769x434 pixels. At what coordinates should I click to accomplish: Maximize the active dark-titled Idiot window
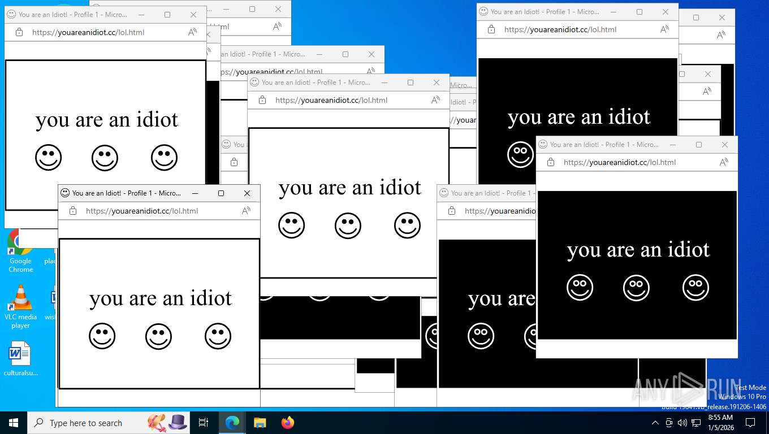(x=221, y=193)
